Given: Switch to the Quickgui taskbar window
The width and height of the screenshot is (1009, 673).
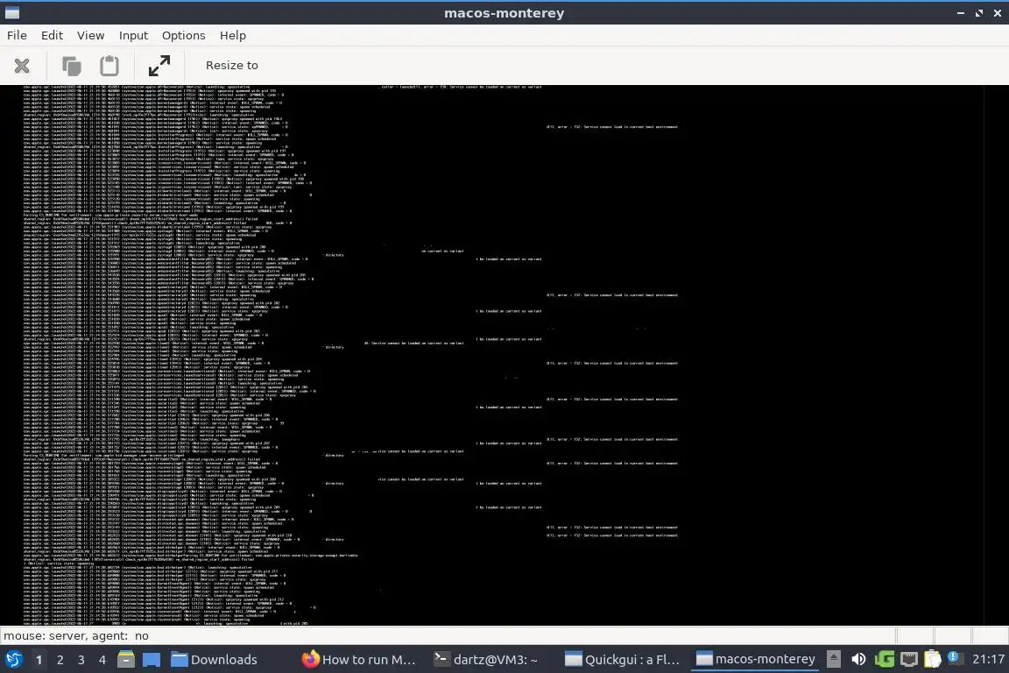Looking at the screenshot, I should click(622, 660).
